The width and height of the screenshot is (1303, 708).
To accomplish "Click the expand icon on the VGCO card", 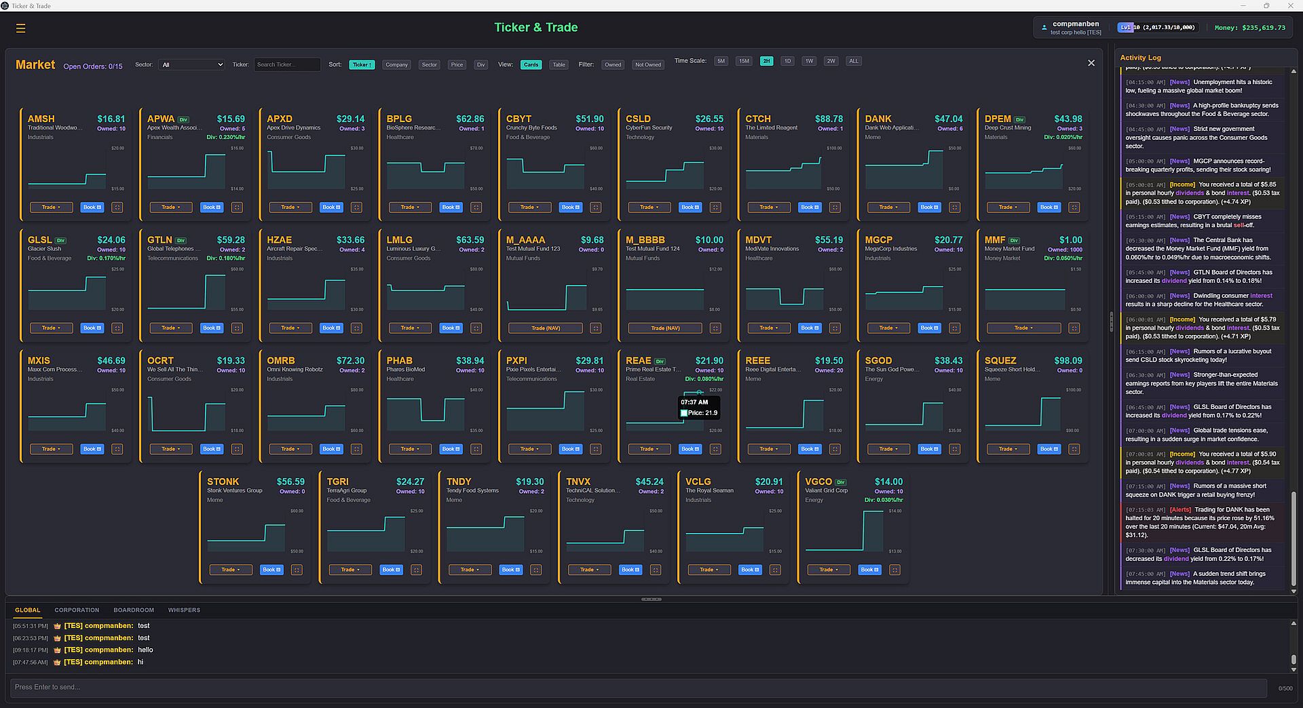I will pos(895,570).
